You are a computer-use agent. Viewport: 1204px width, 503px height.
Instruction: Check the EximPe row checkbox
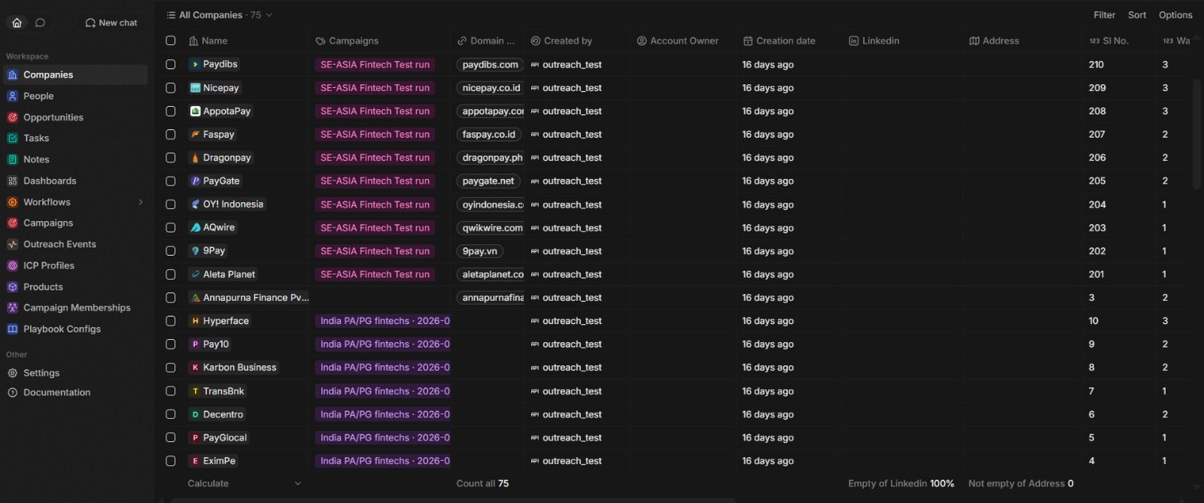[171, 461]
